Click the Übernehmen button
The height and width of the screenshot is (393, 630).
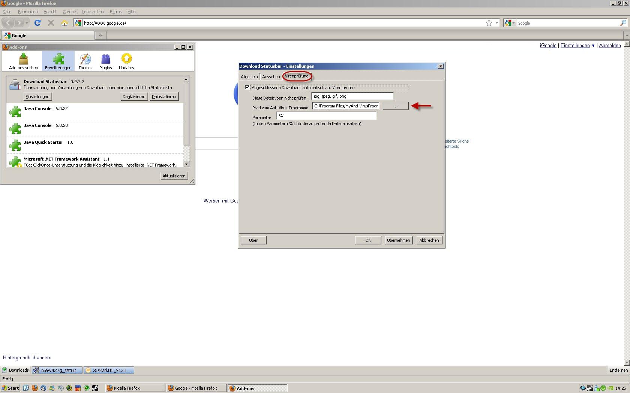tap(399, 240)
